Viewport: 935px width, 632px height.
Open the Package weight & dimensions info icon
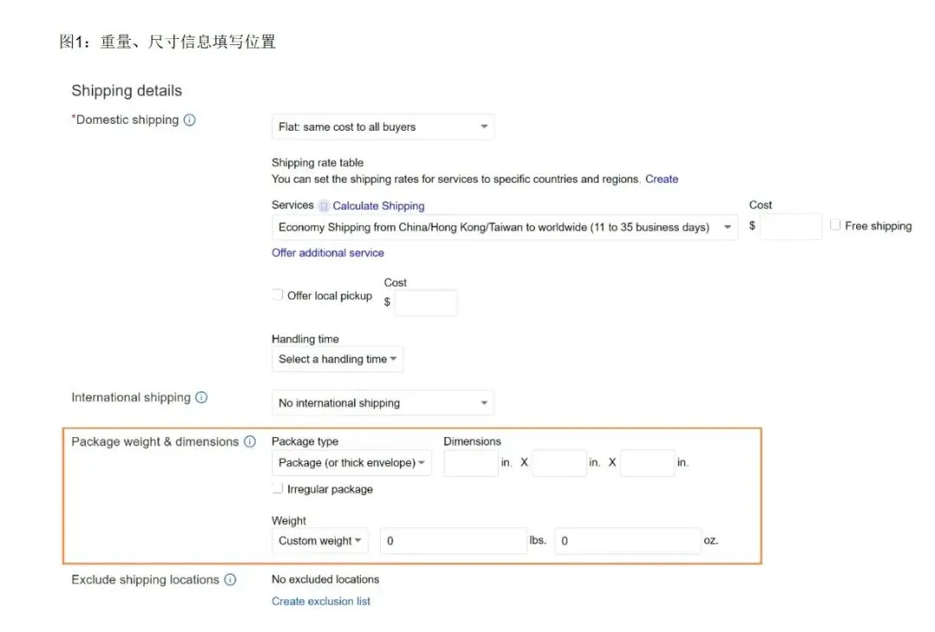250,442
